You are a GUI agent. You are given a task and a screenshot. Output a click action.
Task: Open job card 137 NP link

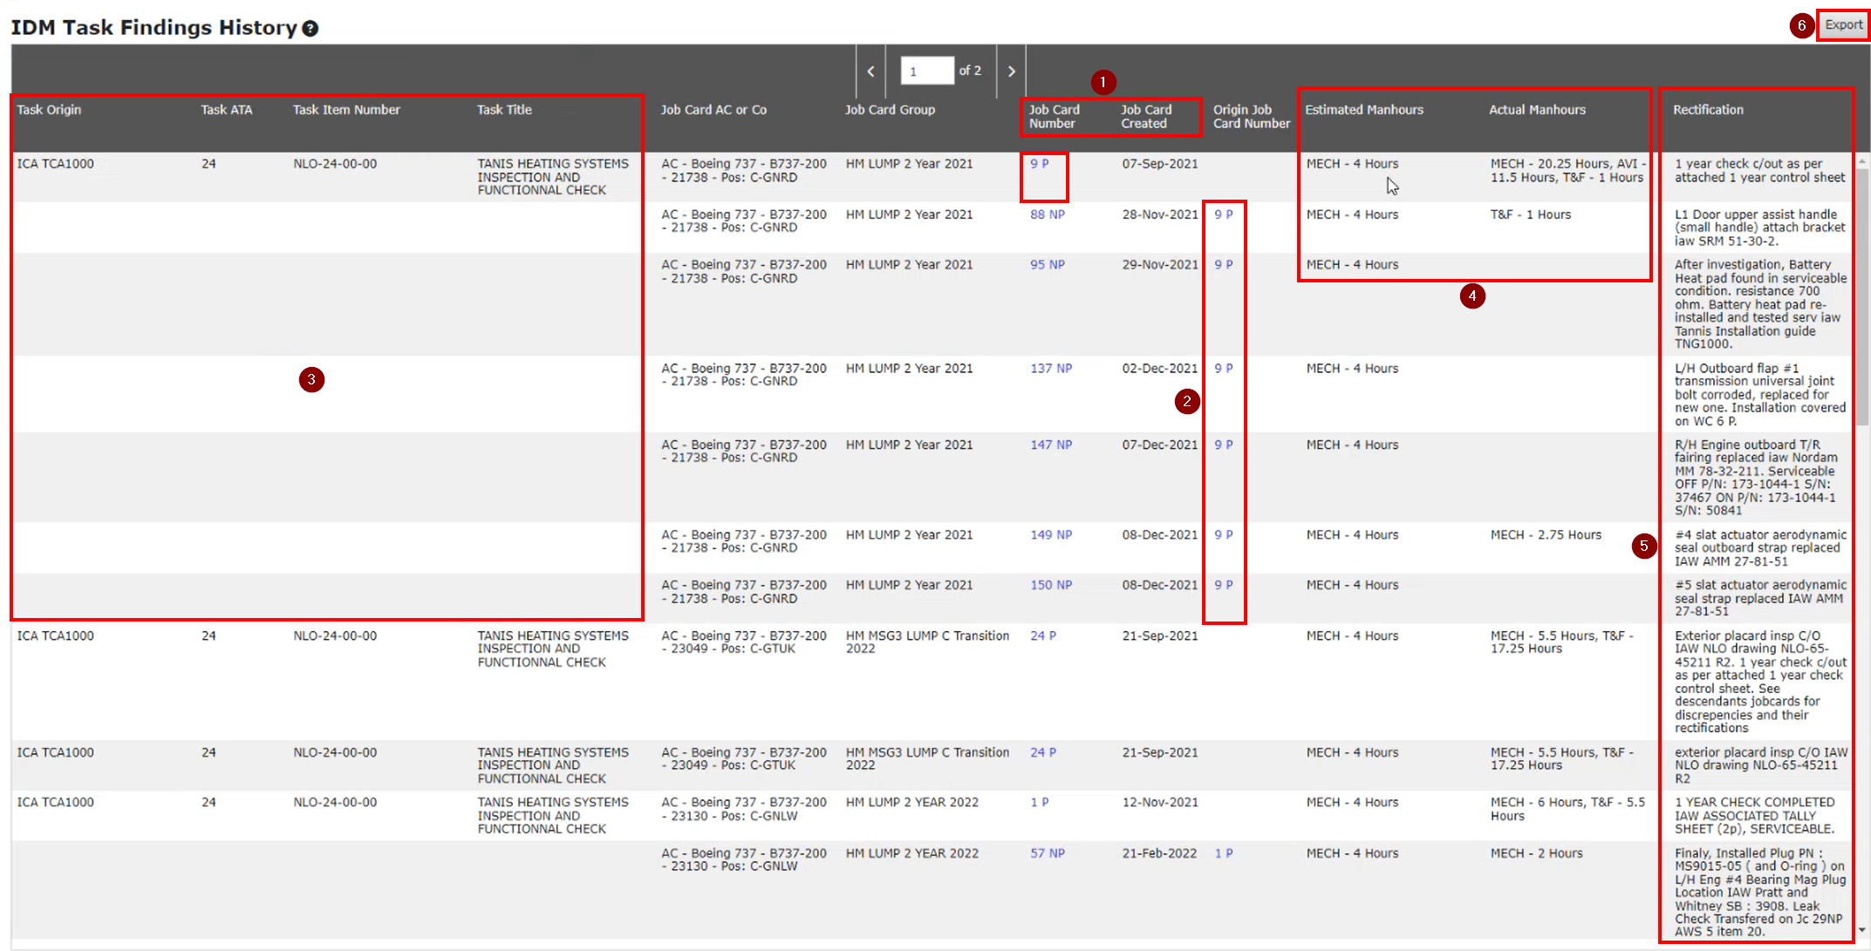click(1050, 369)
